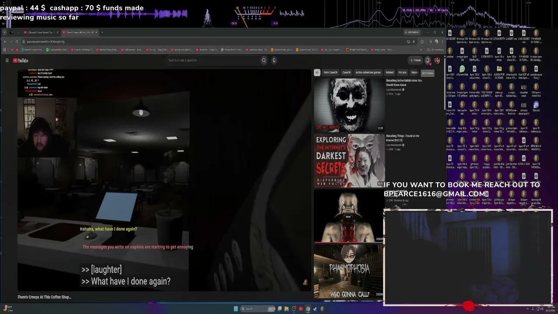Click the YouTube search magnifier button
Viewport: 558px width, 314px height.
pyautogui.click(x=264, y=60)
